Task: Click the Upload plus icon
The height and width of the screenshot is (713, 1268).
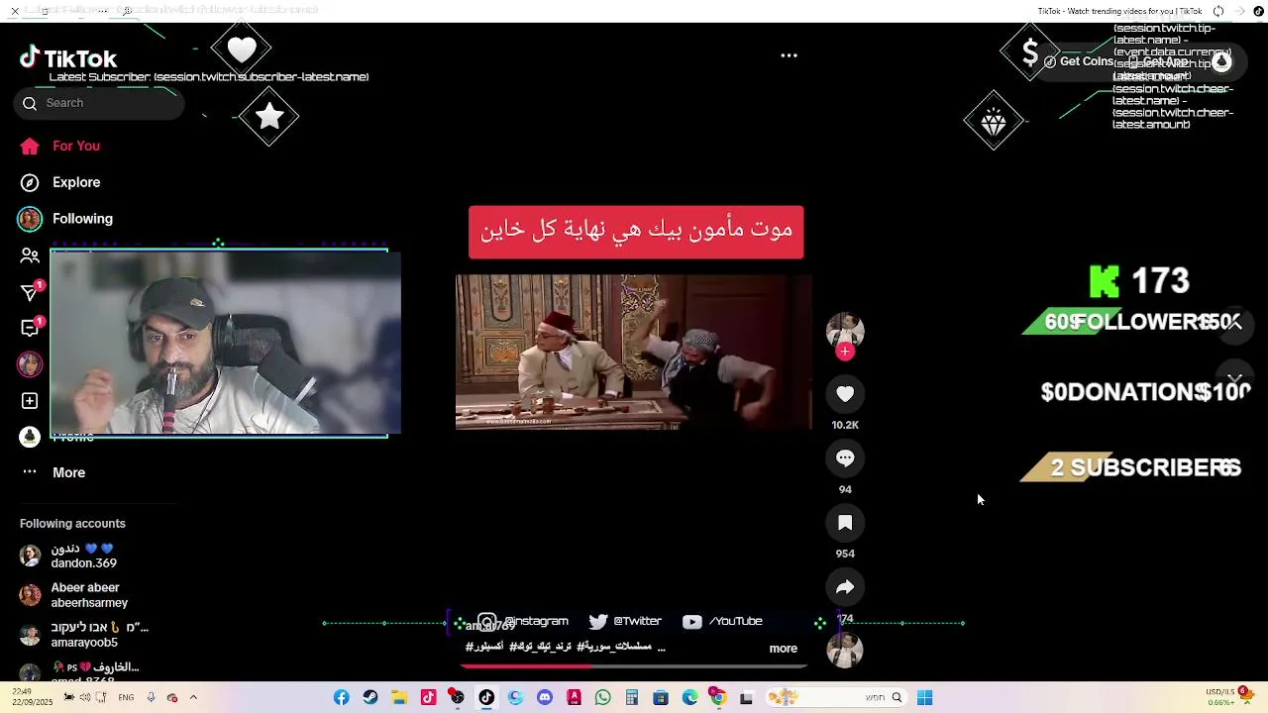Action: click(x=30, y=401)
